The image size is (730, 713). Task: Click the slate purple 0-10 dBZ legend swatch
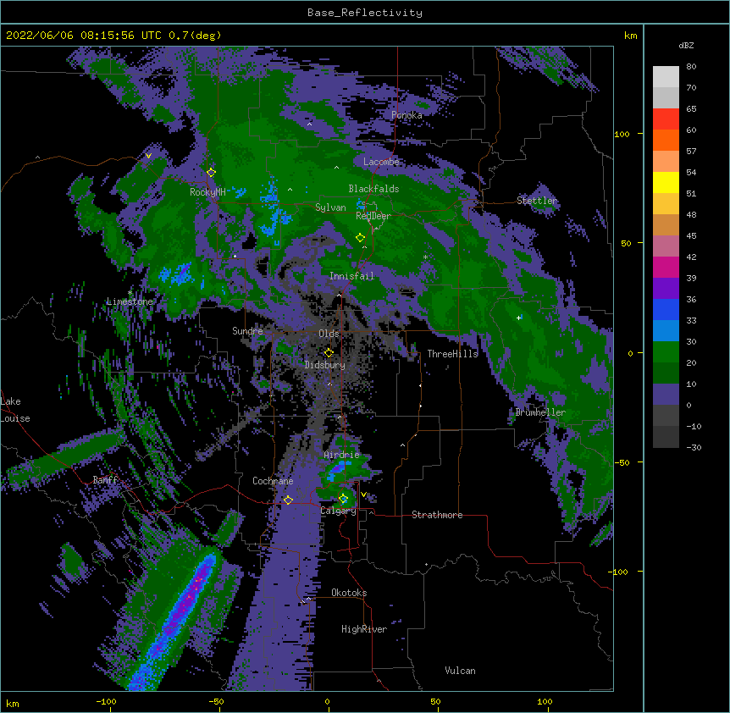coord(666,395)
